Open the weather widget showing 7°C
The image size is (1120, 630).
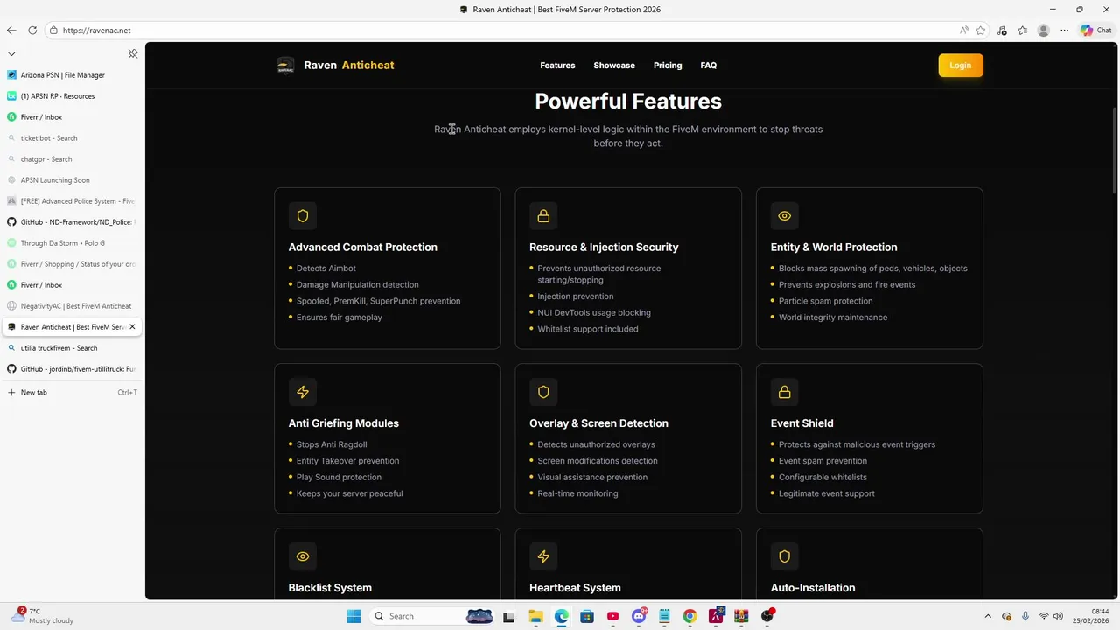pyautogui.click(x=42, y=616)
